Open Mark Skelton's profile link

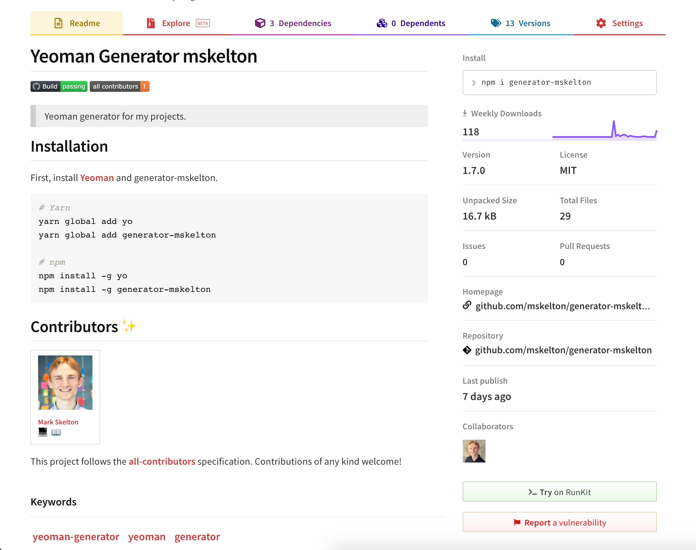click(58, 422)
